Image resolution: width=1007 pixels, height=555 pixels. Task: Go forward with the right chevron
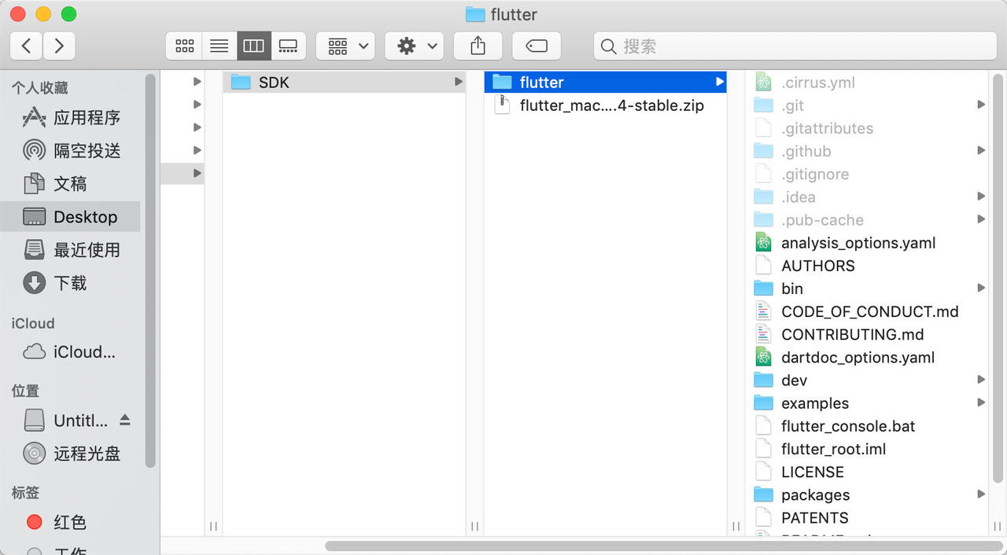(59, 46)
